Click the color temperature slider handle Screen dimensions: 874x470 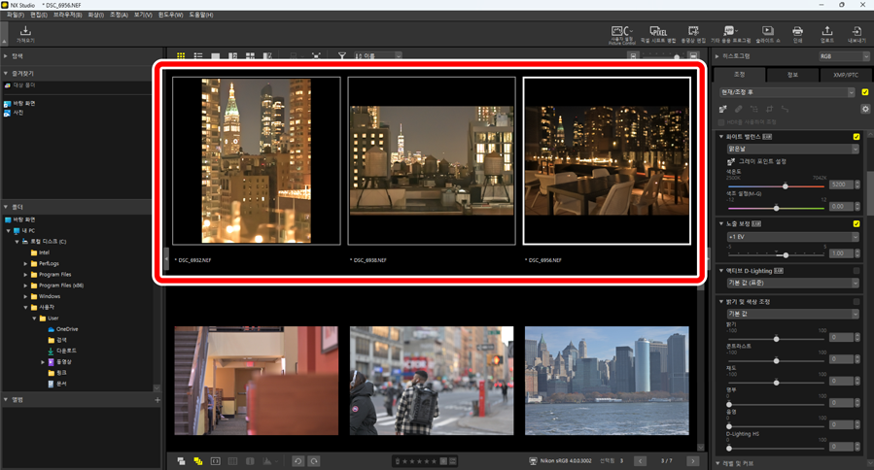tap(786, 185)
